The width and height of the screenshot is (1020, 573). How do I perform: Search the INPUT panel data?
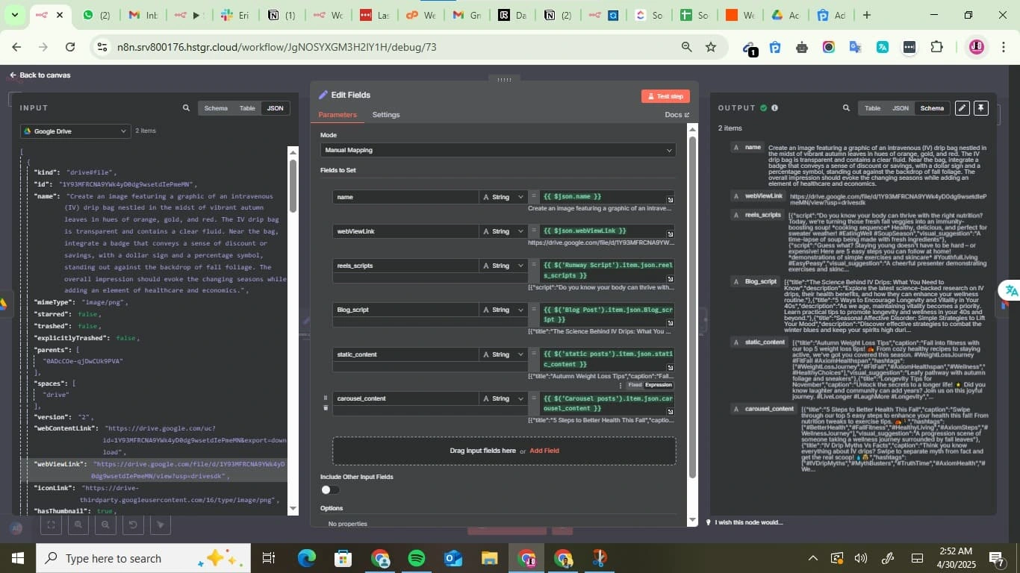[186, 108]
